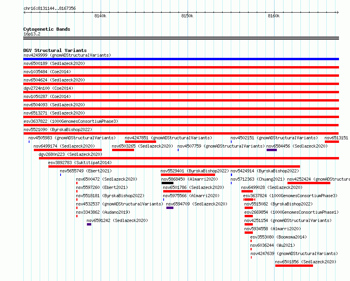The image size is (350, 281).
Task: Open esv3637822 1000GenomesConsortiumPhase3 entry
Action: pos(71,121)
